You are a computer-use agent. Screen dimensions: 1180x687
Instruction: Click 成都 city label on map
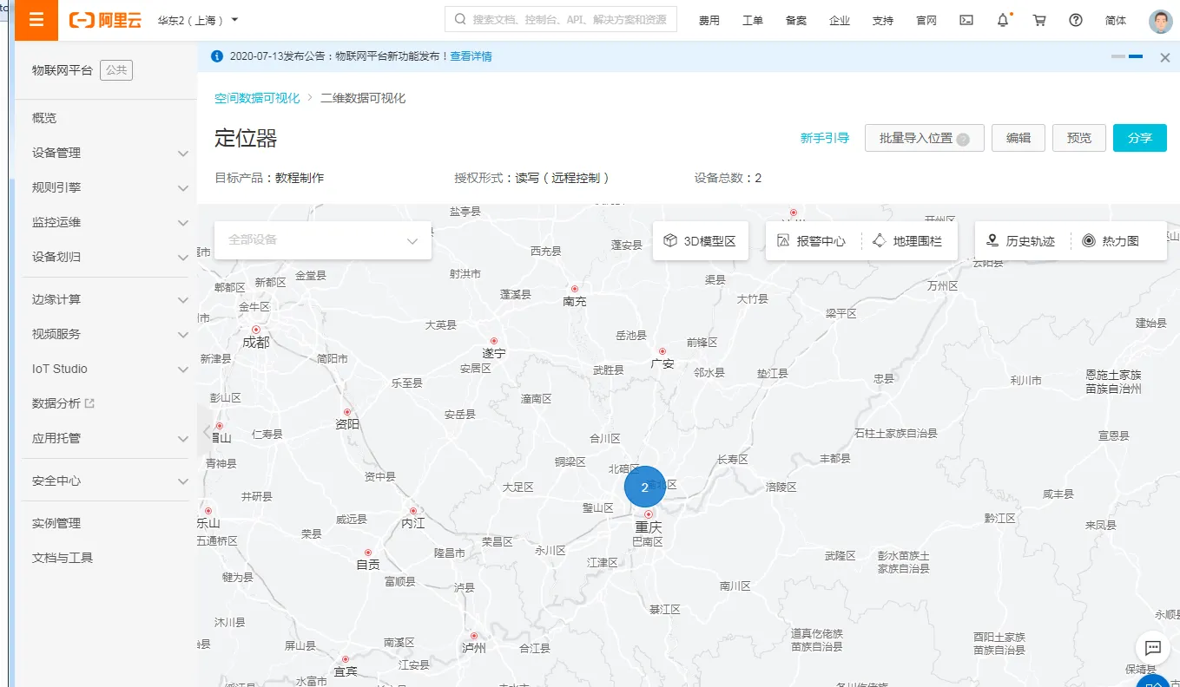(x=256, y=342)
